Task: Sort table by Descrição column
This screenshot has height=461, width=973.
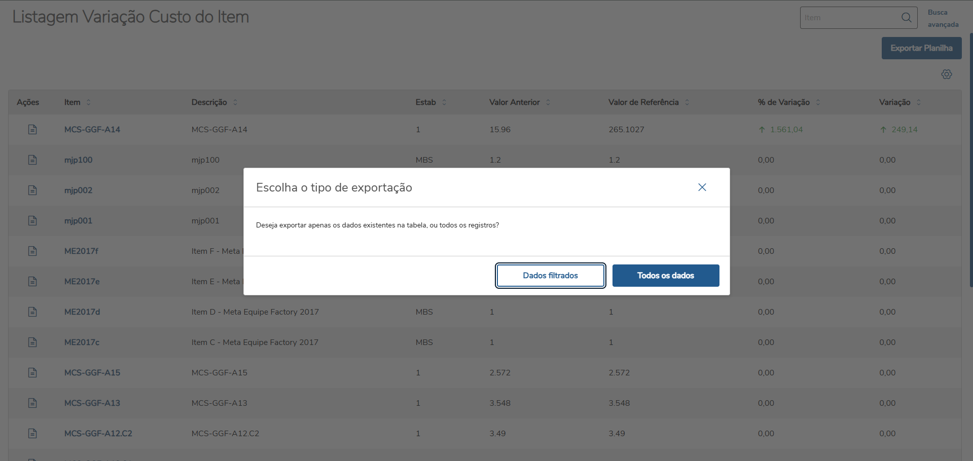Action: pyautogui.click(x=235, y=102)
